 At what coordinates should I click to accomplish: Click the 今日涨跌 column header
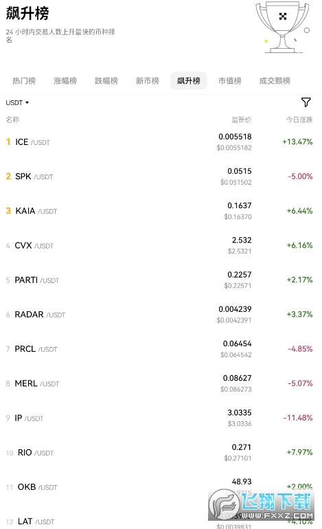pos(299,120)
